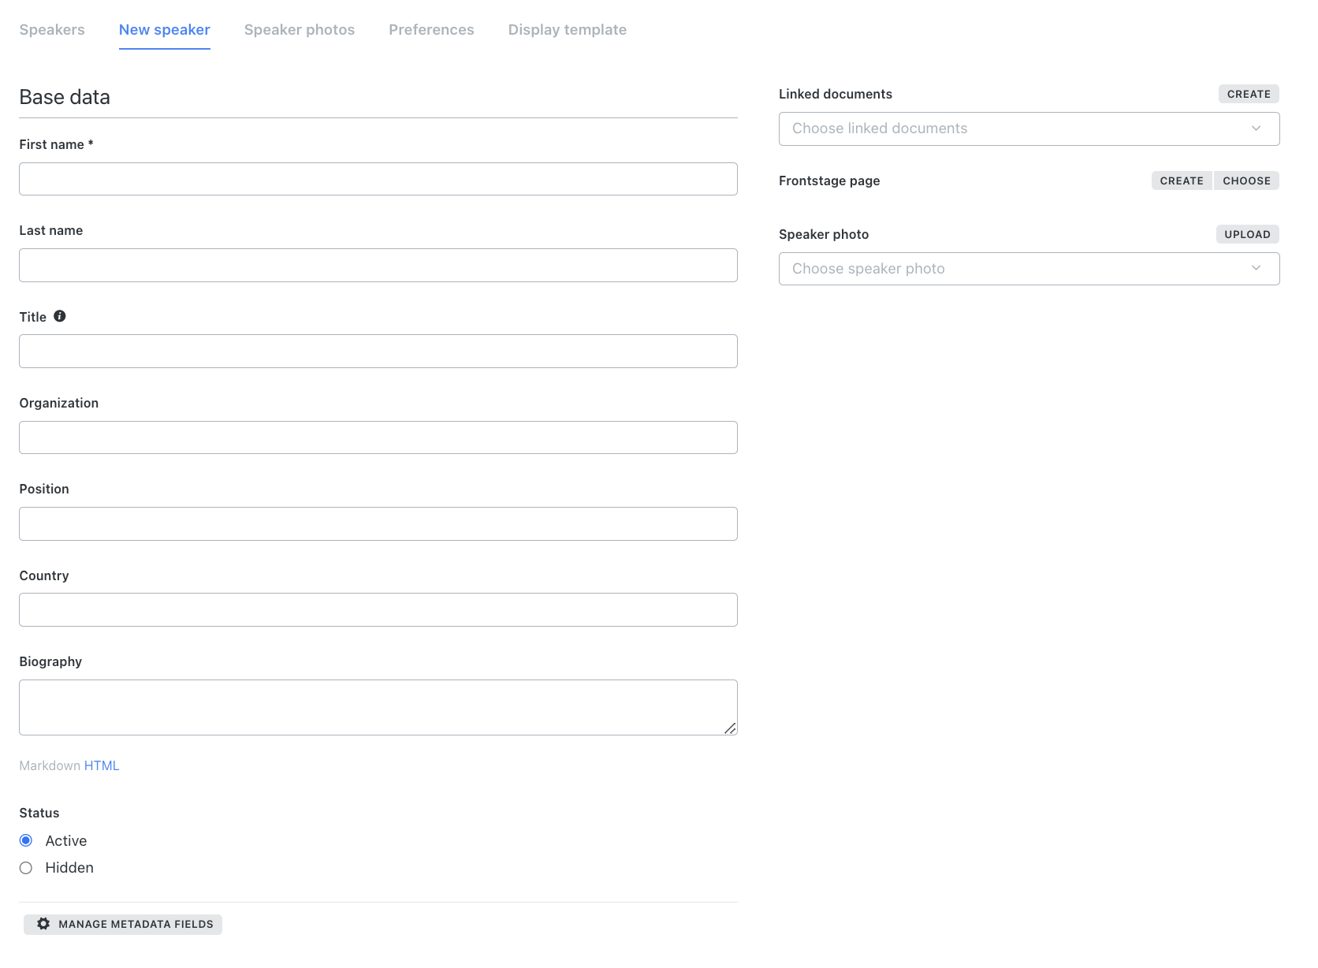Screen dimensions: 1318x968
Task: Select the New speaker tab
Action: coord(165,30)
